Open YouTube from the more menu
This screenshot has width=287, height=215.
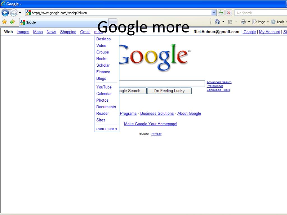coord(104,87)
